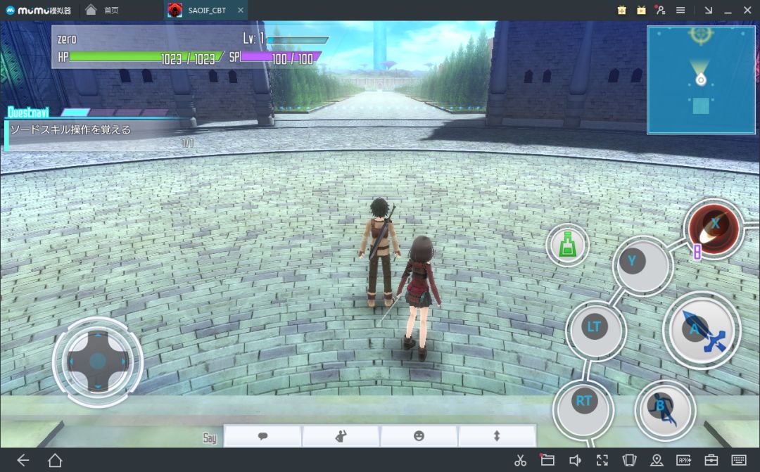Open the chat speech bubble button
760x472 pixels.
pos(262,436)
